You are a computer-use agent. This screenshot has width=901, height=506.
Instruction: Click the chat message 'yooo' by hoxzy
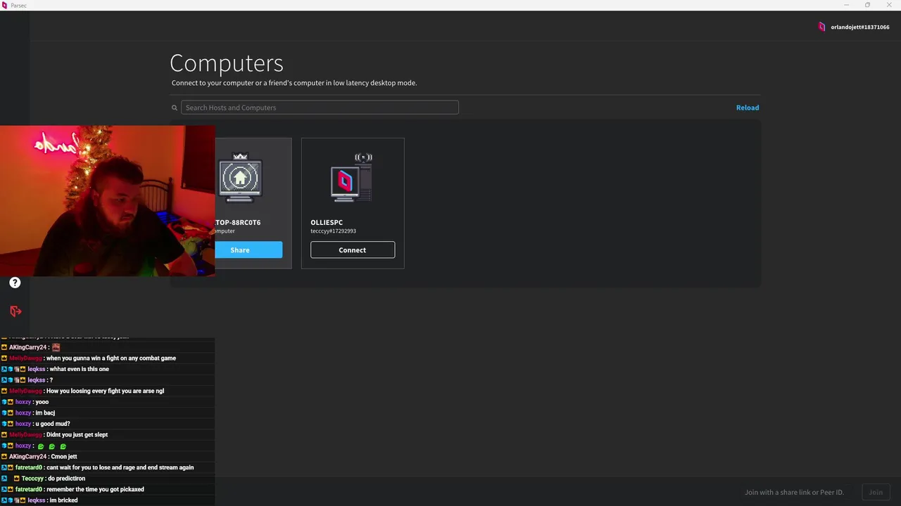click(42, 402)
